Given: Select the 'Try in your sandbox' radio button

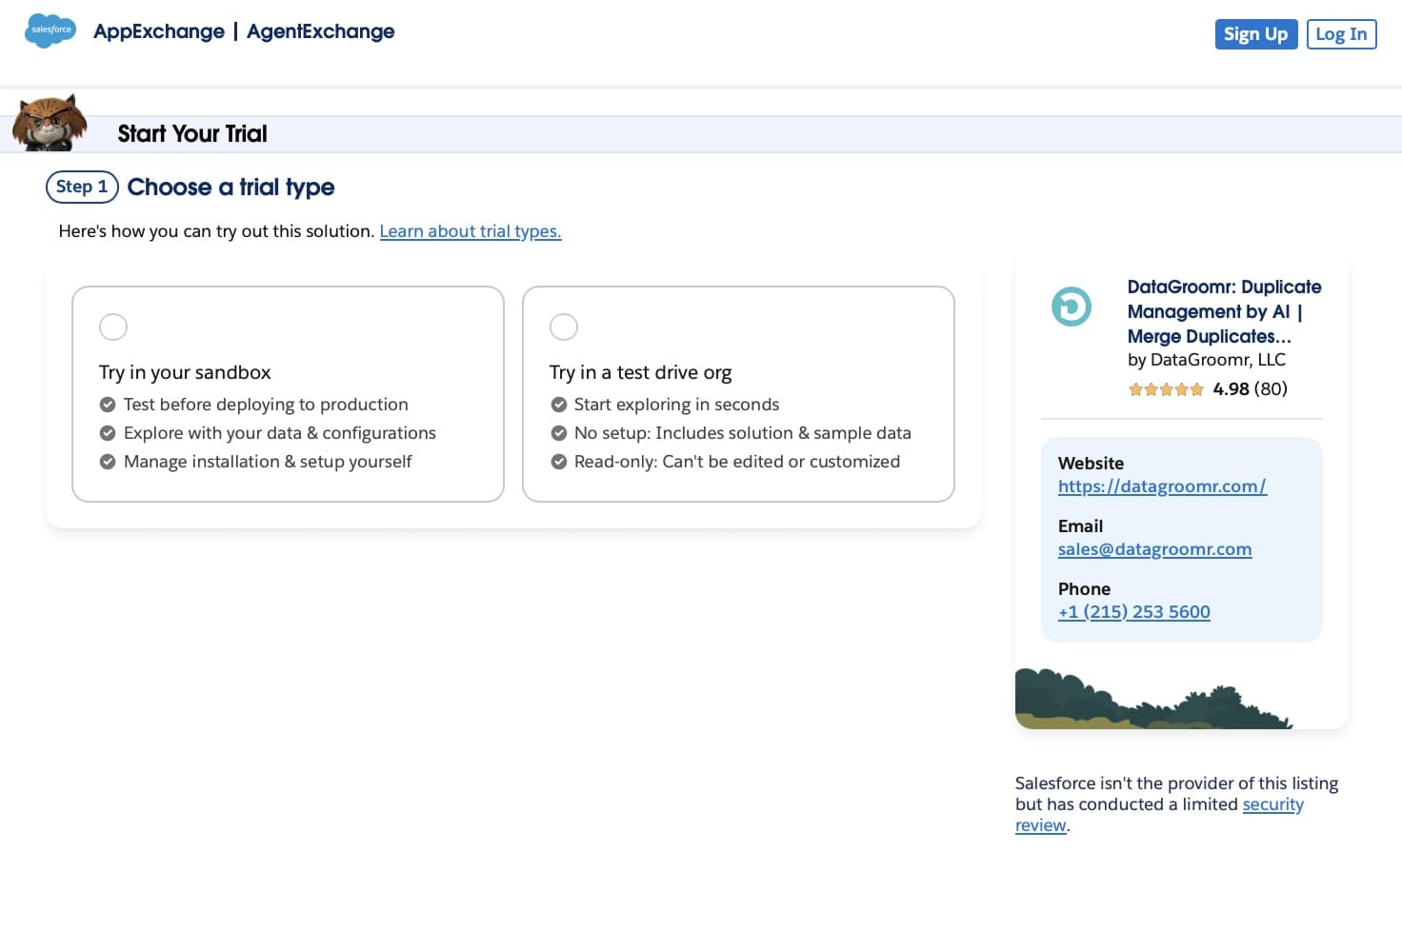Looking at the screenshot, I should [113, 327].
